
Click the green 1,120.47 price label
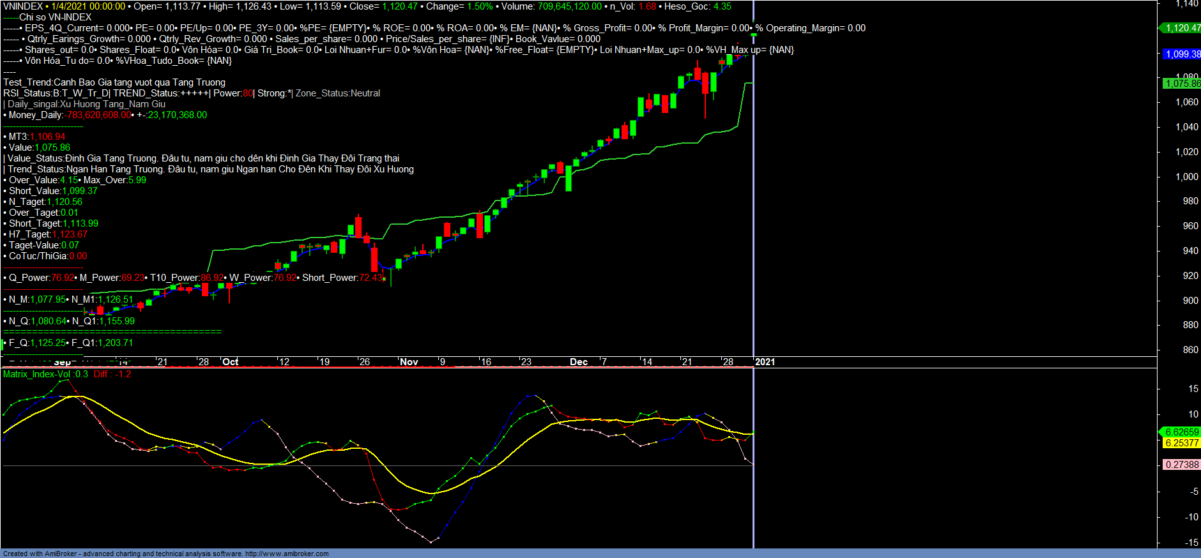(1182, 28)
